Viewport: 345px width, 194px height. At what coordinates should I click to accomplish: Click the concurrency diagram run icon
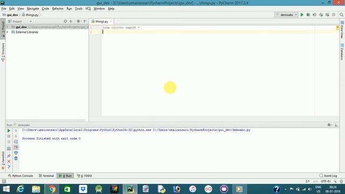point(327,15)
